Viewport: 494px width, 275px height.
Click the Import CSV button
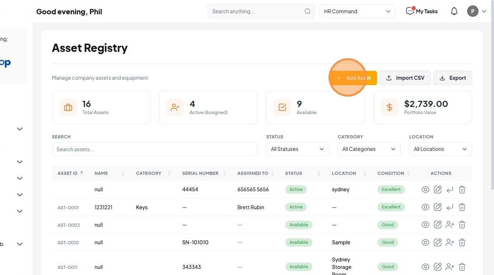coord(405,78)
